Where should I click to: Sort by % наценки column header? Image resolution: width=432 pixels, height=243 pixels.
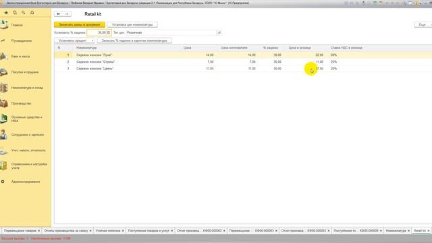(x=271, y=48)
